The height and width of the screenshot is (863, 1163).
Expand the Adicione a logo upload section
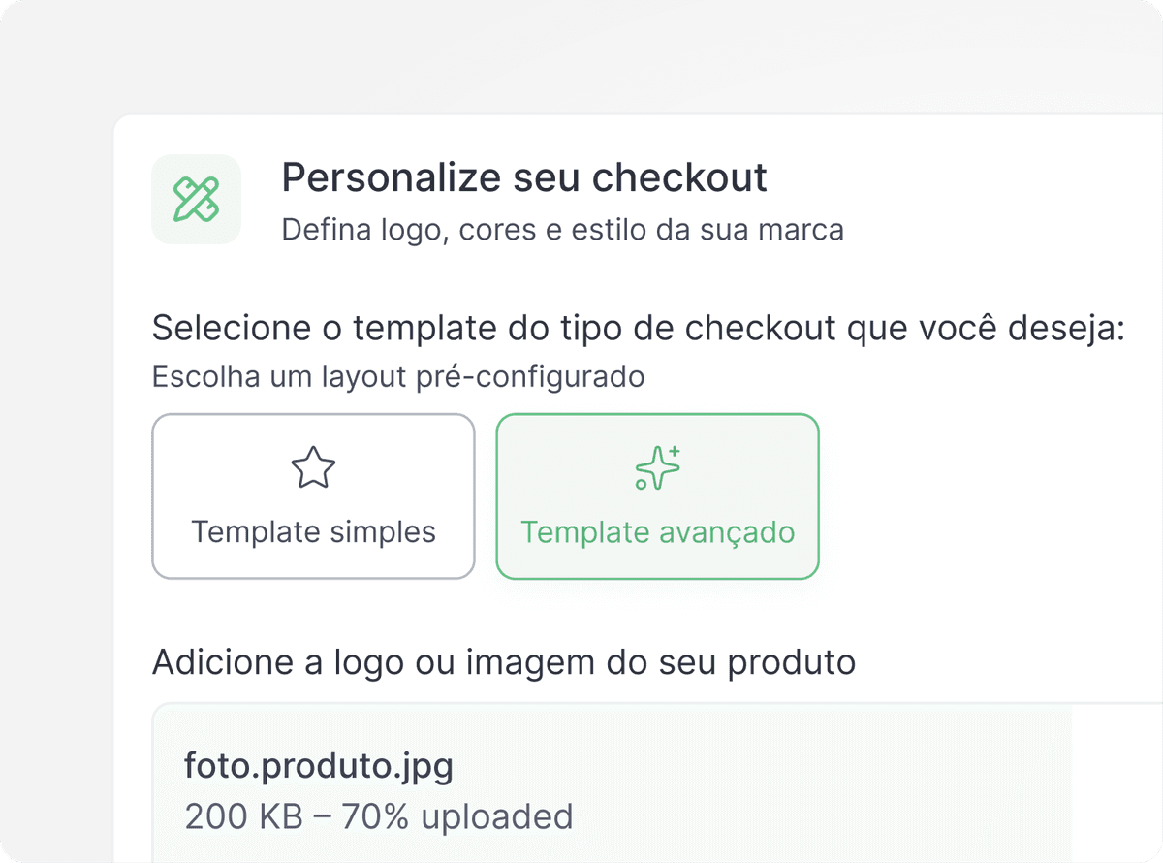click(x=503, y=661)
